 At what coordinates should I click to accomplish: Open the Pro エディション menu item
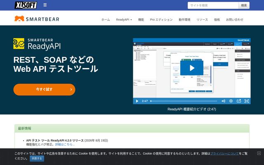coord(161,19)
